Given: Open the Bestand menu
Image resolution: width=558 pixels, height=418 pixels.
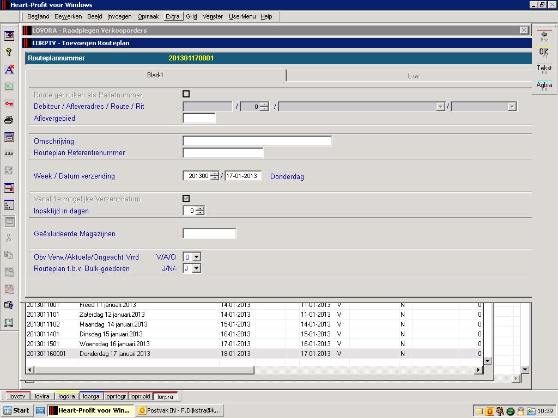Looking at the screenshot, I should 38,16.
